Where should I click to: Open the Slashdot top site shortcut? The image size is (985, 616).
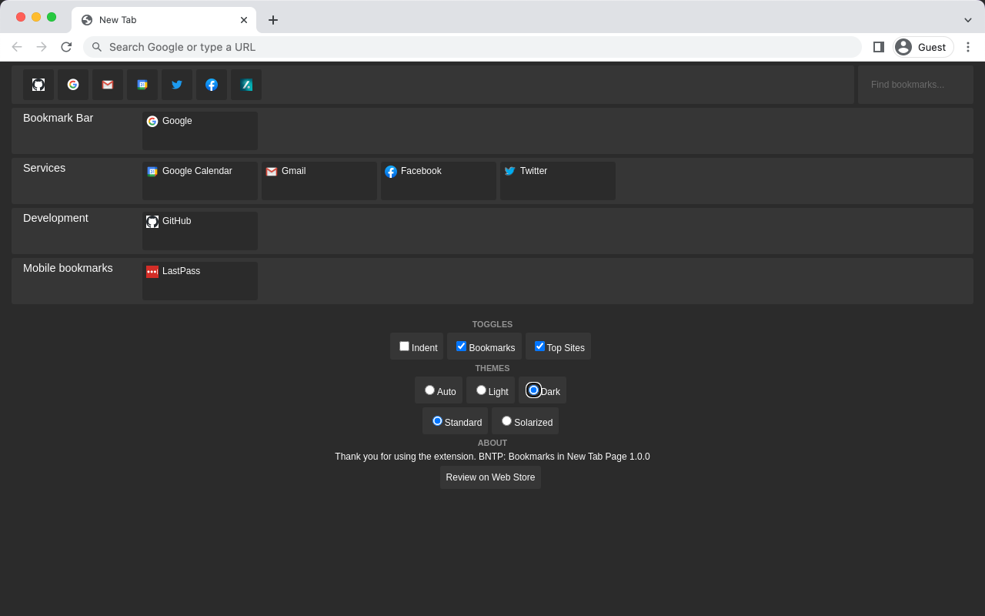(245, 85)
